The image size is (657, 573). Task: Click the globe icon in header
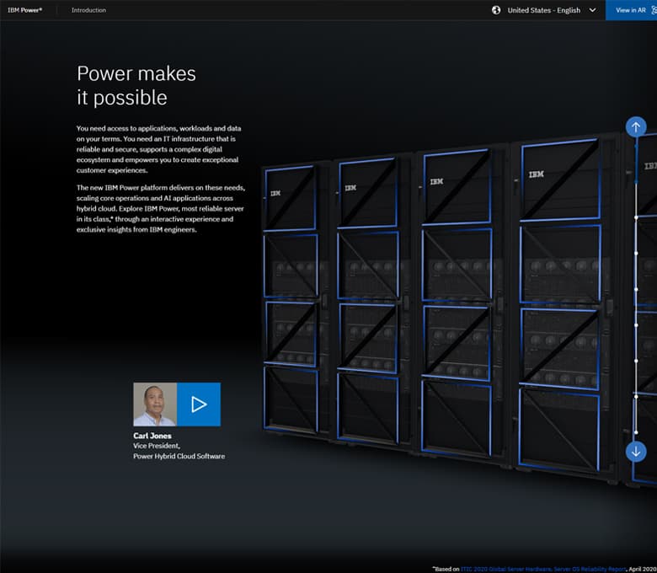pos(496,10)
